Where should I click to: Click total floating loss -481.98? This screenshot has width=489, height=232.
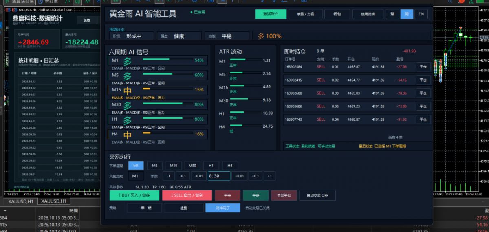tap(409, 51)
